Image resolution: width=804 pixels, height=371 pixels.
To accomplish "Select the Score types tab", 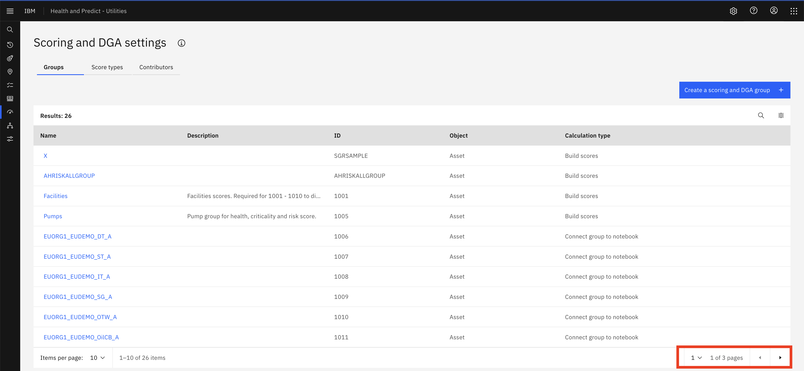I will click(107, 67).
